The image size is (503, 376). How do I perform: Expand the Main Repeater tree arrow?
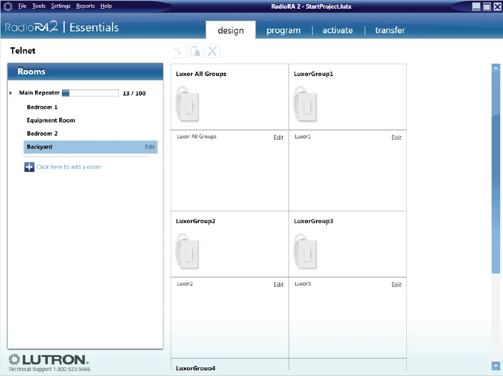(x=11, y=93)
